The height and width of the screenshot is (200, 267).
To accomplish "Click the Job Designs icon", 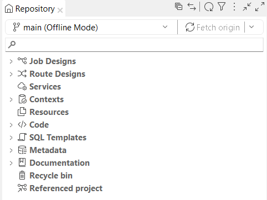I will click(22, 61).
